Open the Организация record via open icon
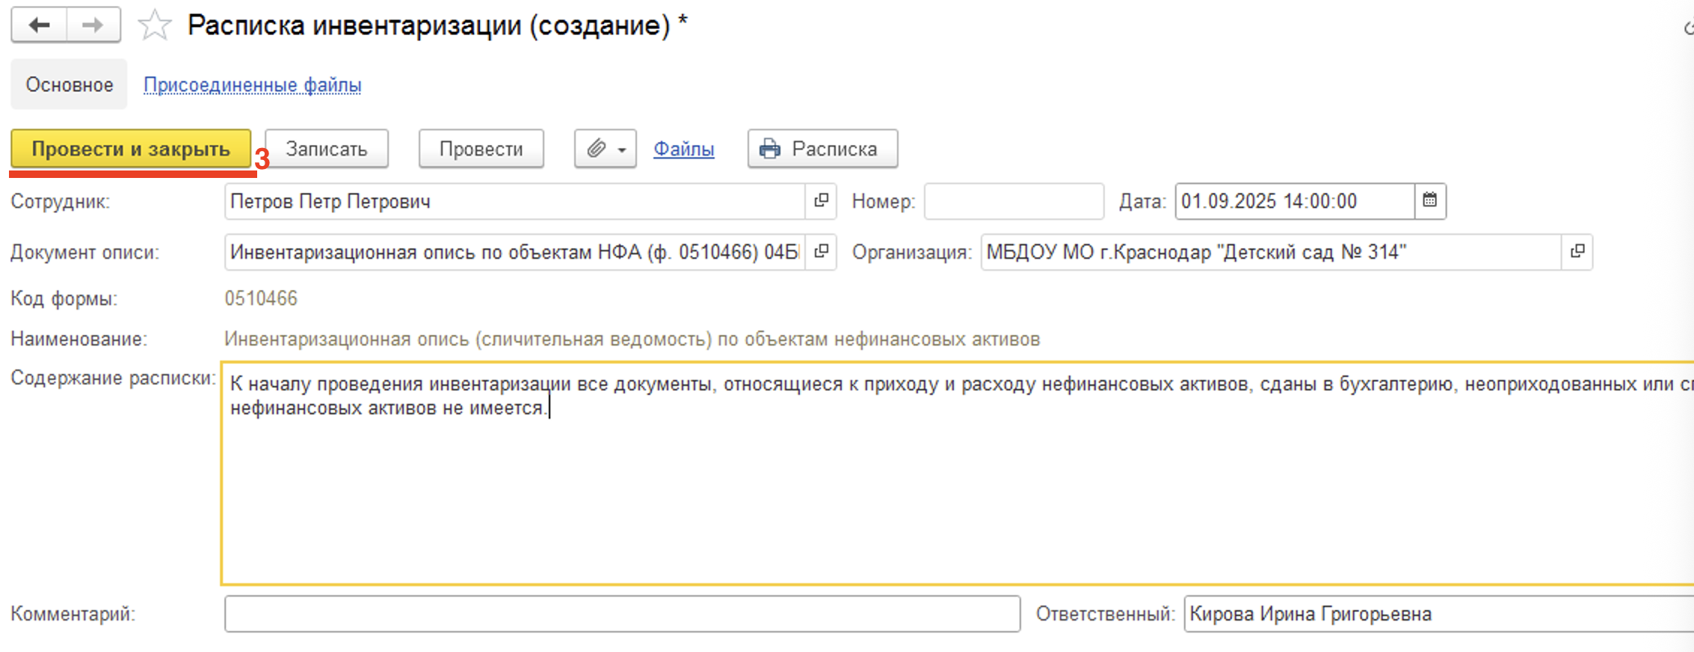The height and width of the screenshot is (652, 1694). click(x=1577, y=251)
